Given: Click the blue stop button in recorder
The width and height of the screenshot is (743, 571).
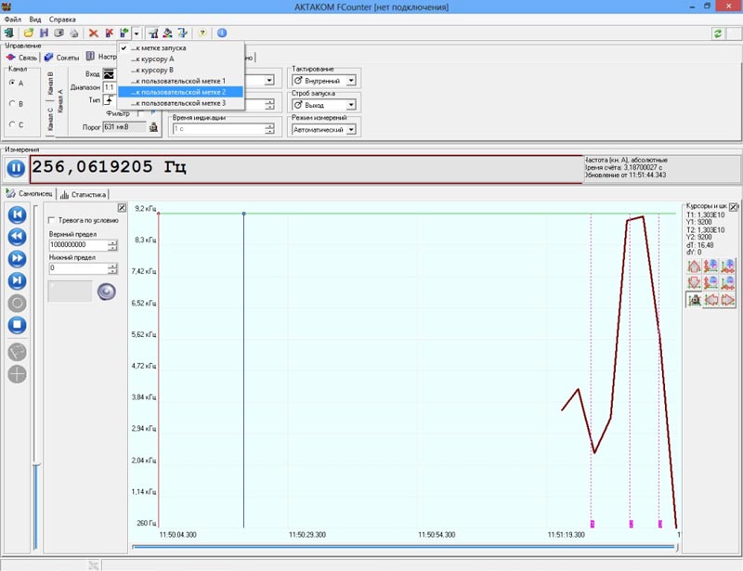Looking at the screenshot, I should click(17, 325).
